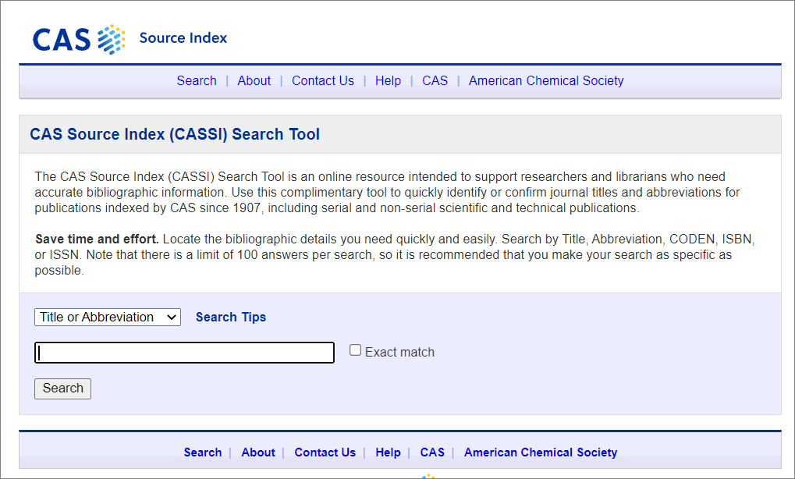The height and width of the screenshot is (479, 795).
Task: Open the Search Tips link
Action: (231, 318)
